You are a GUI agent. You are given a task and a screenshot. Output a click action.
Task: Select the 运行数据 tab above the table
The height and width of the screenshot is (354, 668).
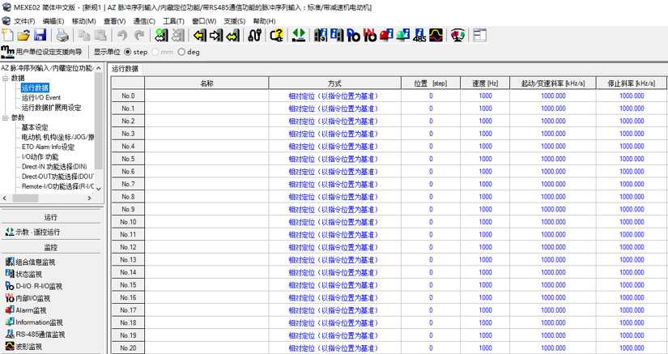click(125, 69)
